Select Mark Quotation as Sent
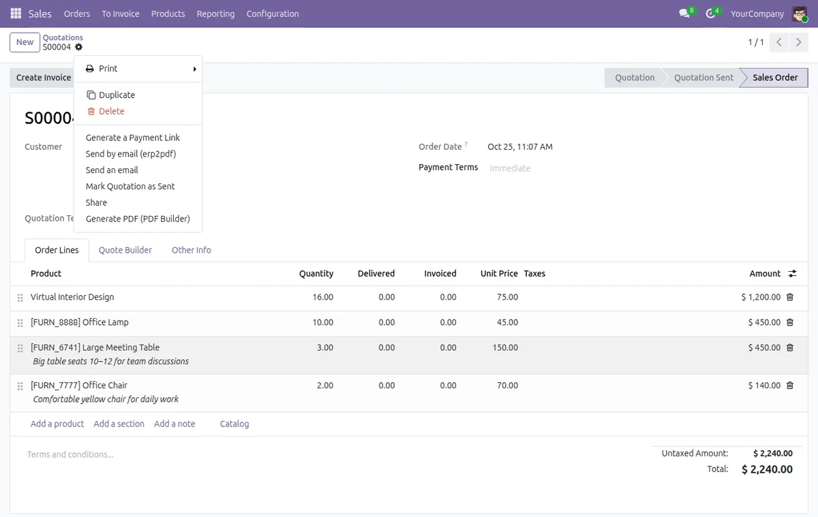This screenshot has height=517, width=818. [138, 187]
